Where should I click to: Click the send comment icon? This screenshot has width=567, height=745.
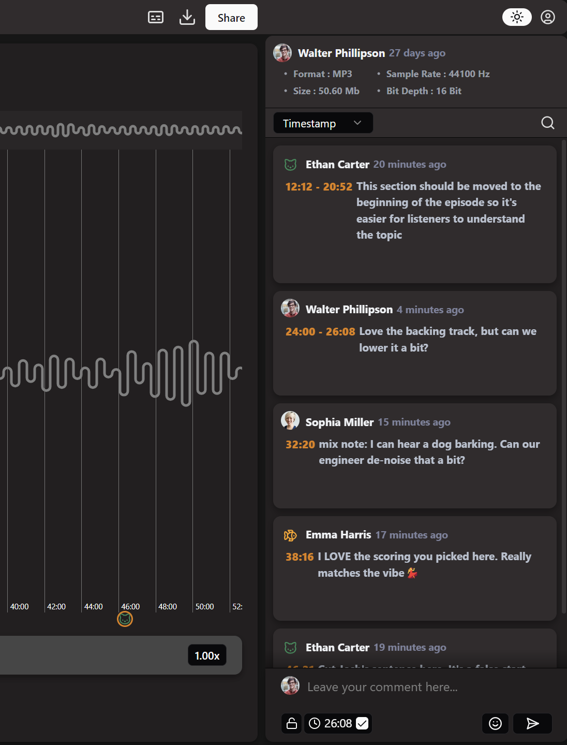[x=532, y=723]
